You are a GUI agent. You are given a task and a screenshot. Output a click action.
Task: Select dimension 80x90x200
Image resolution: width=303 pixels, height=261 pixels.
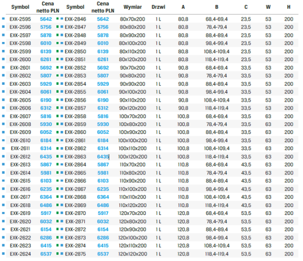[132, 35]
